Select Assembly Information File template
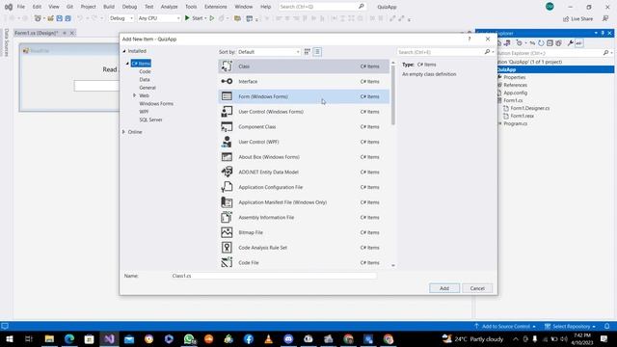 tap(304, 217)
